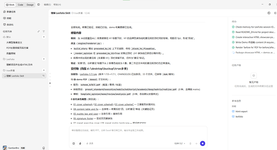Click 新建任务 to create a new task

[x=9, y=12]
